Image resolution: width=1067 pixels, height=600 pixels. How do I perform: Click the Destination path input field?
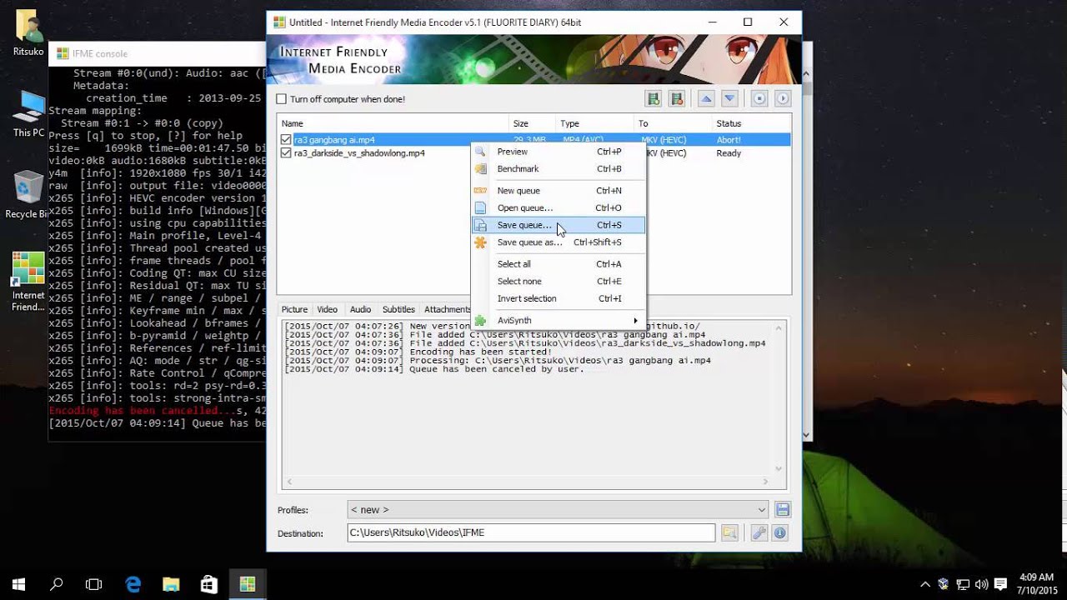click(531, 532)
